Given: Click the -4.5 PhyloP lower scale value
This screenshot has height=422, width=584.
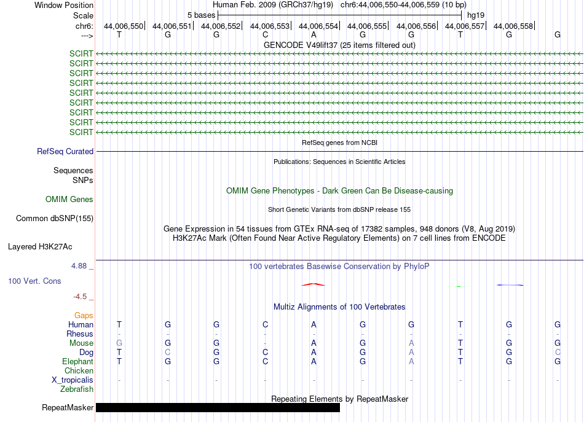Looking at the screenshot, I should [x=80, y=297].
